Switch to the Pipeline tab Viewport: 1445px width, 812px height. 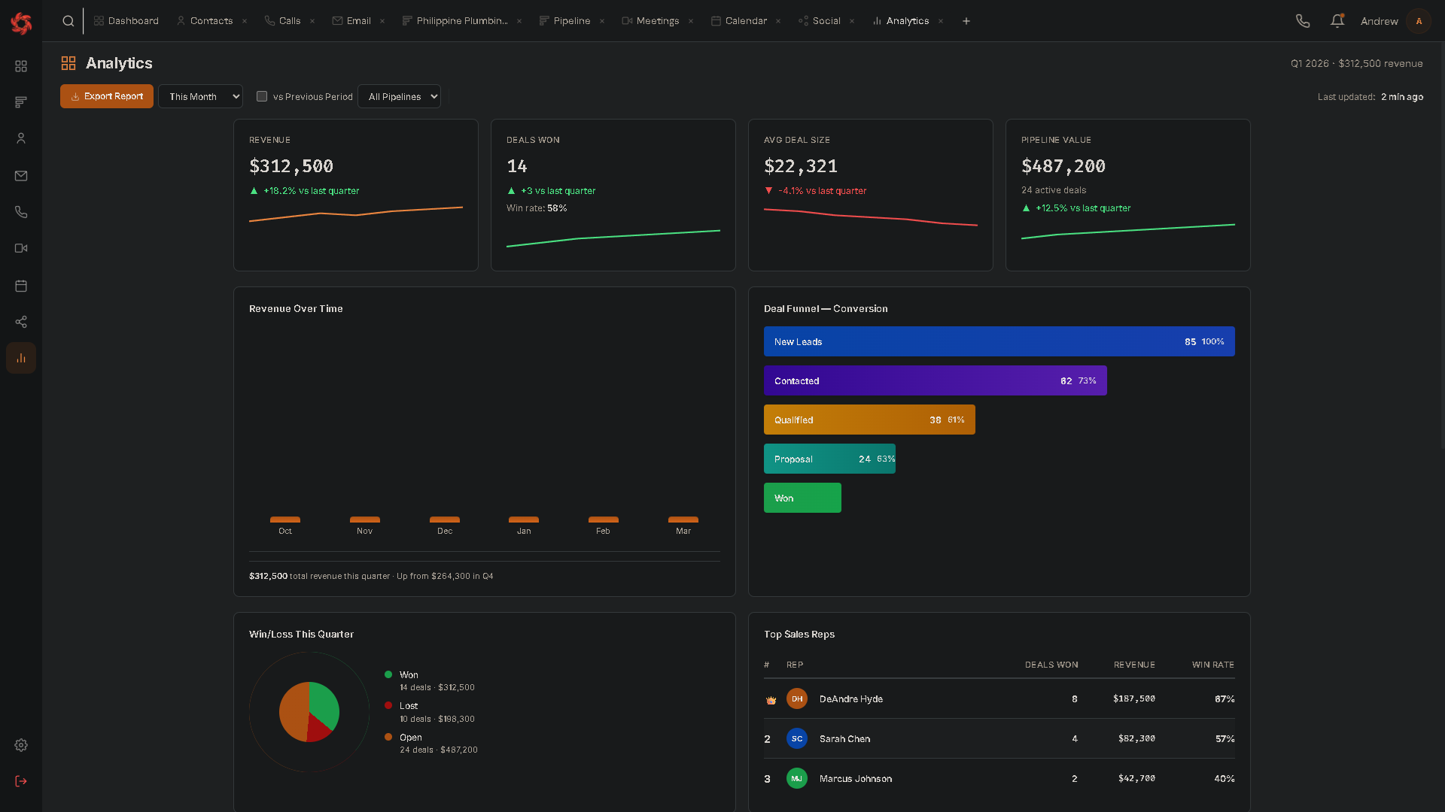click(564, 21)
